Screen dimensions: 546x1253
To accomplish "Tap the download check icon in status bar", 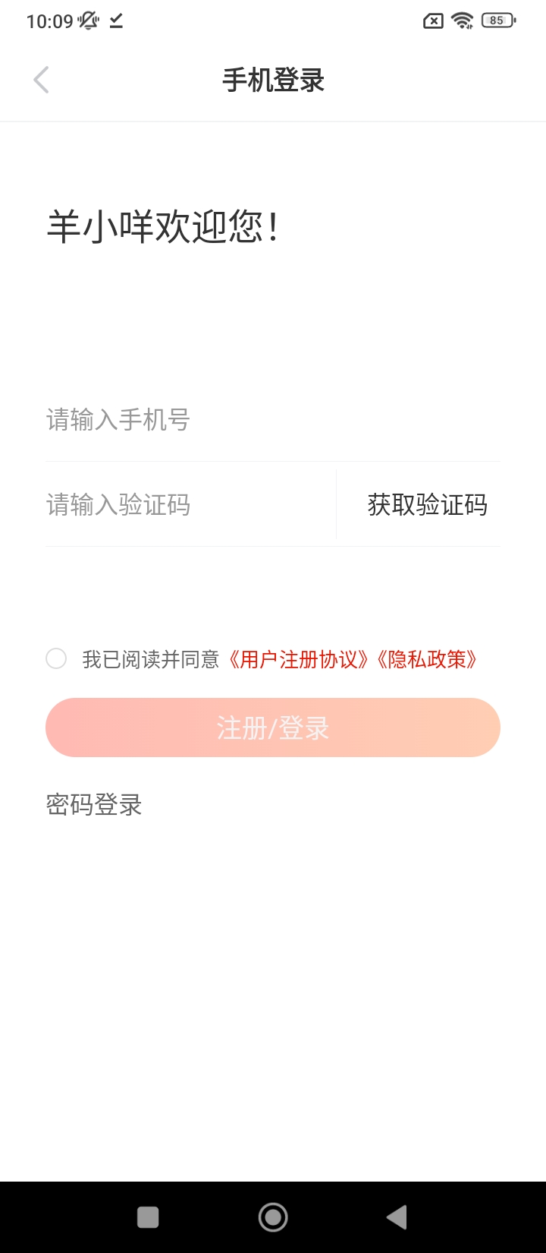I will point(116,21).
